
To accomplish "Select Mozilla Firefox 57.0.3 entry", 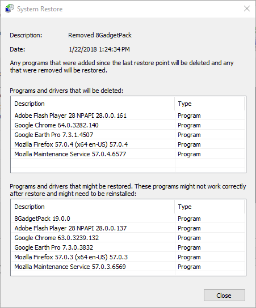I will click(x=128, y=257).
